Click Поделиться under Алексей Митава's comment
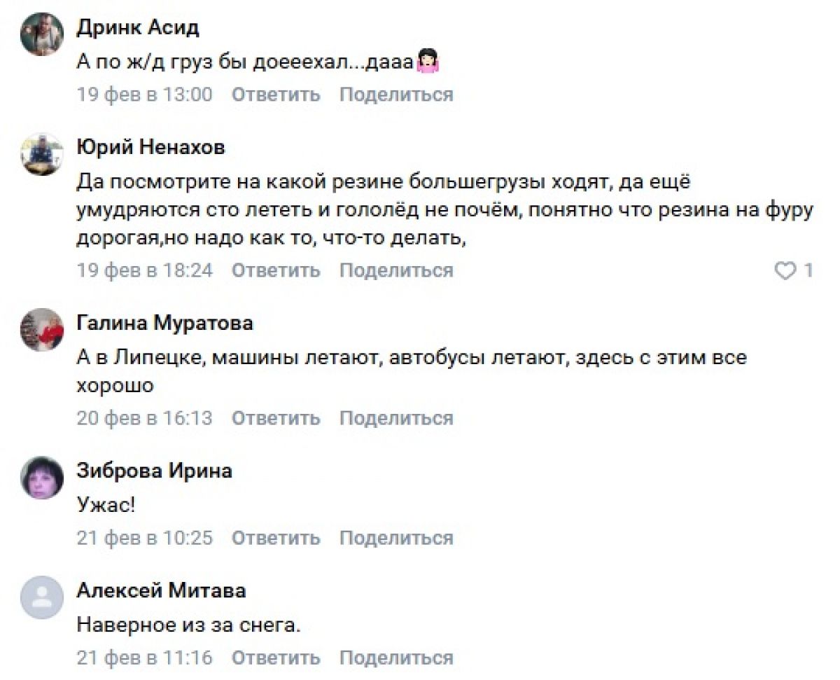Image resolution: width=840 pixels, height=680 pixels. click(396, 658)
